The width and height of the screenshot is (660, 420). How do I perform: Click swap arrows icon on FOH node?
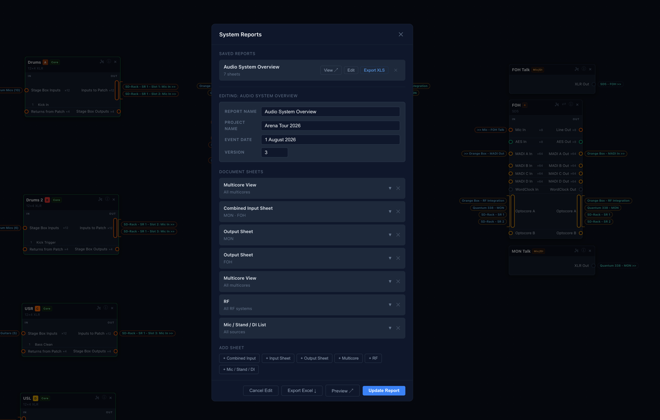tap(564, 105)
